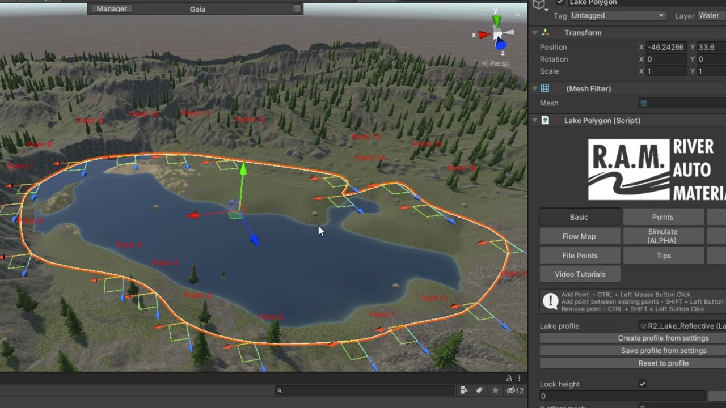Click the green Y move handle arrow
Screen dimensions: 726x408
tap(243, 169)
